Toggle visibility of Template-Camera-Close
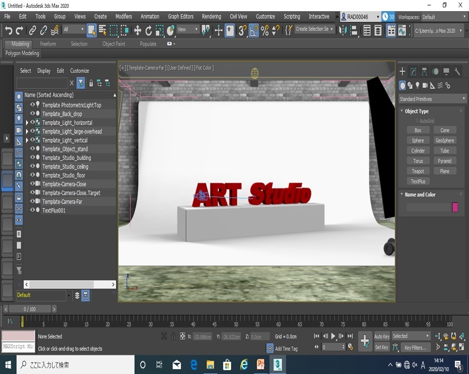Viewport: 469px width, 374px height. [x=32, y=183]
